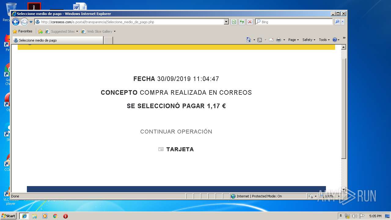Expand the command bar overflow chevron
Viewport: 391px width, 220px height.
pos(344,38)
